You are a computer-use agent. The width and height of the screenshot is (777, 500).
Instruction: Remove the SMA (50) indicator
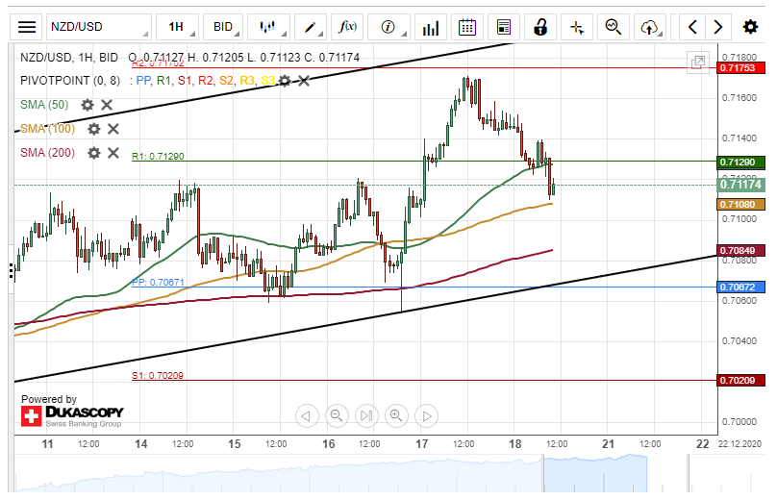tap(107, 105)
